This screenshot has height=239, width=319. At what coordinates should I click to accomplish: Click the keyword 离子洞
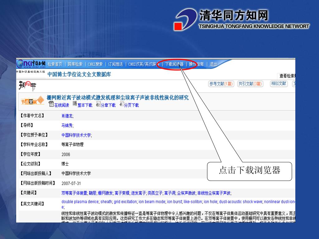170,193
